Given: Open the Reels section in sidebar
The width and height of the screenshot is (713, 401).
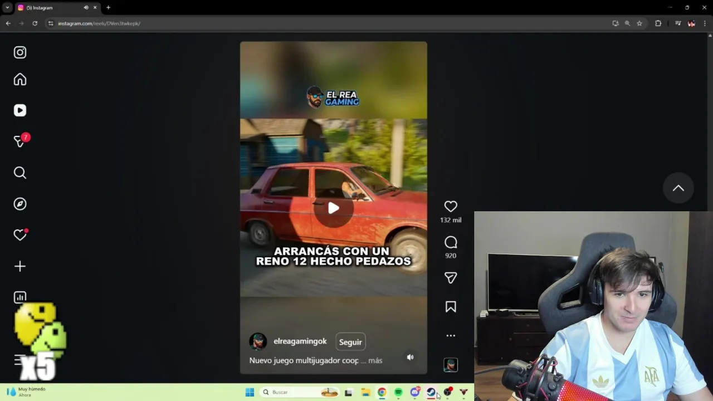Looking at the screenshot, I should pos(20,110).
